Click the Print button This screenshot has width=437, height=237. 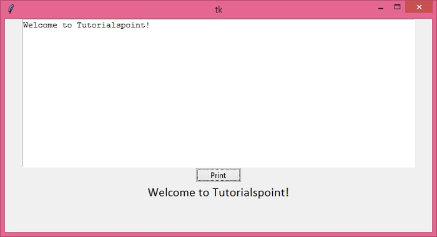coord(219,175)
